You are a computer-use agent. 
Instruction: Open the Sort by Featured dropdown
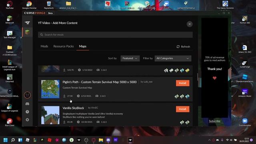[x=130, y=58]
